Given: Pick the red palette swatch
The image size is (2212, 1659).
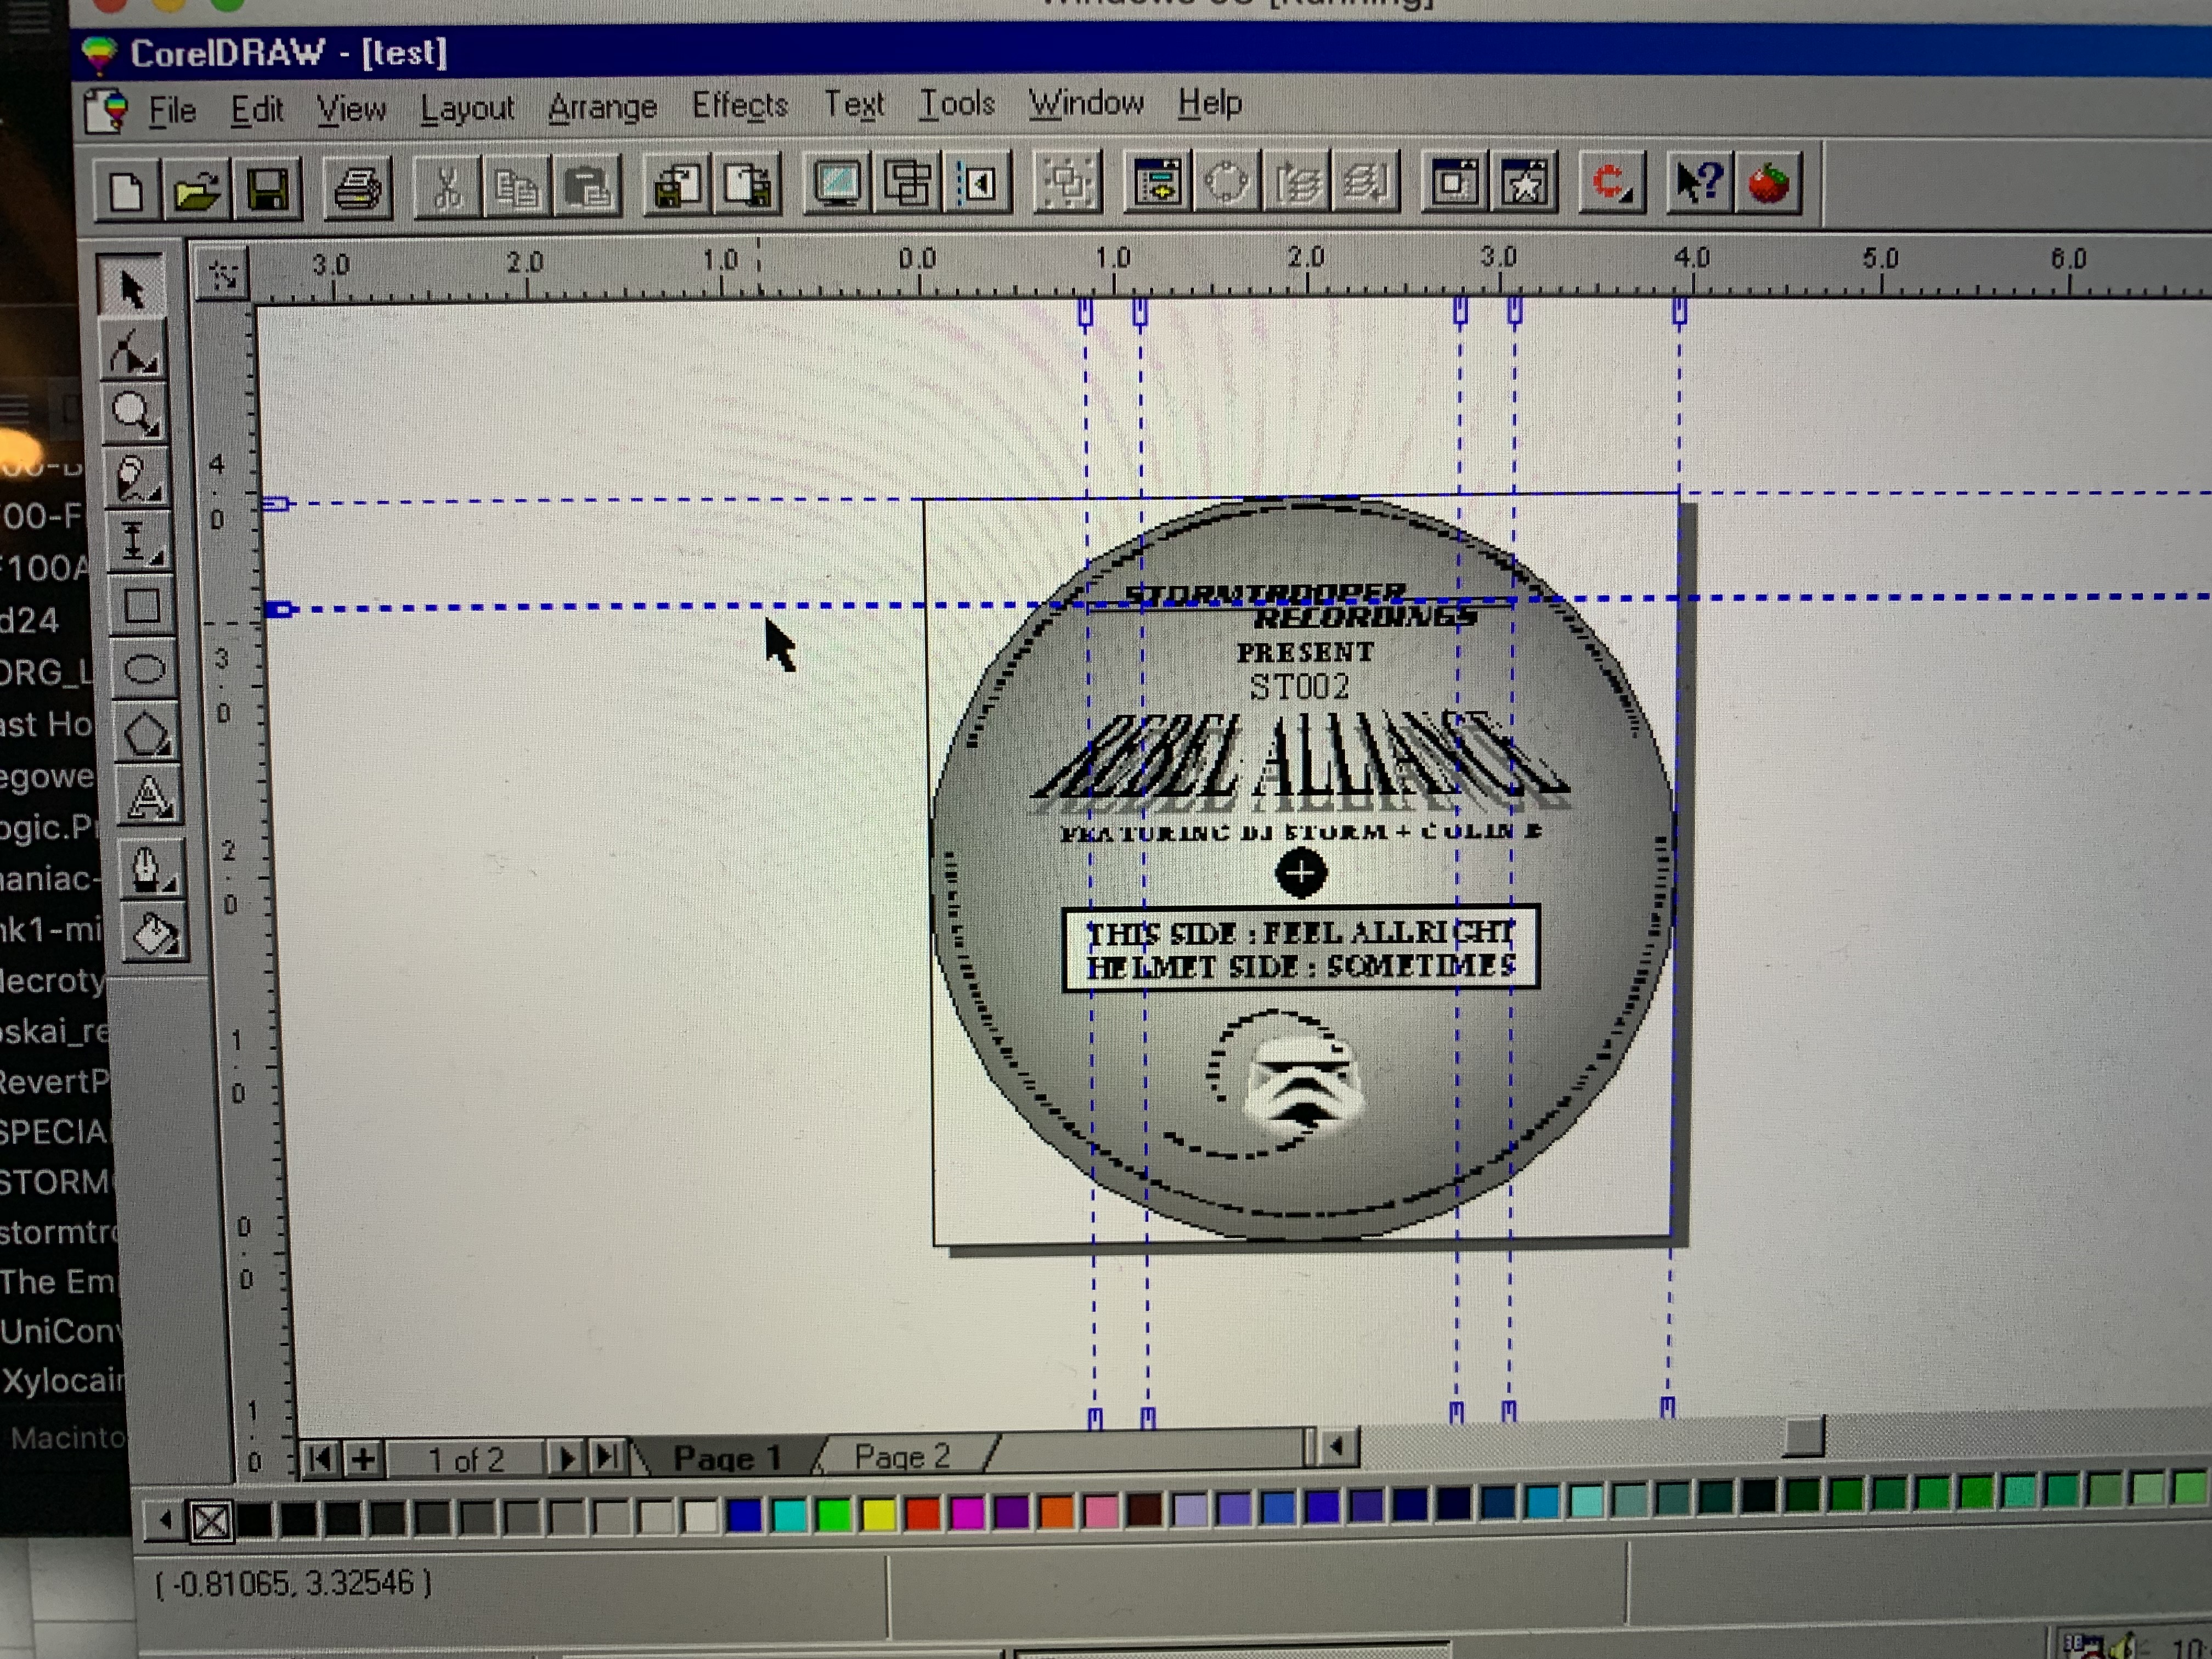Looking at the screenshot, I should (922, 1514).
